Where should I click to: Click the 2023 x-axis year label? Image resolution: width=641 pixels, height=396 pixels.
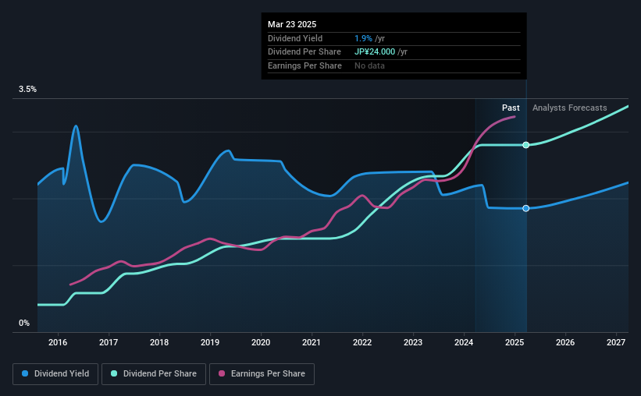click(x=413, y=342)
